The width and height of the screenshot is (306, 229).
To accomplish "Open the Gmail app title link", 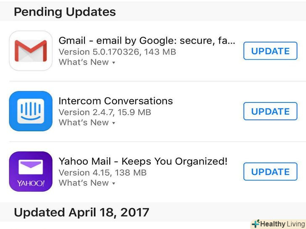I will pyautogui.click(x=147, y=41).
